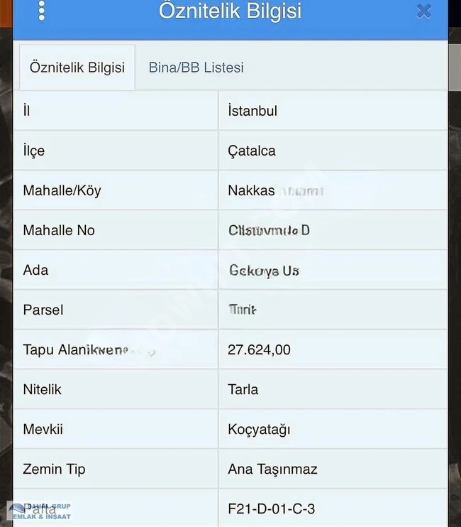Click the İlçe row label
This screenshot has width=461, height=527.
pos(33,151)
